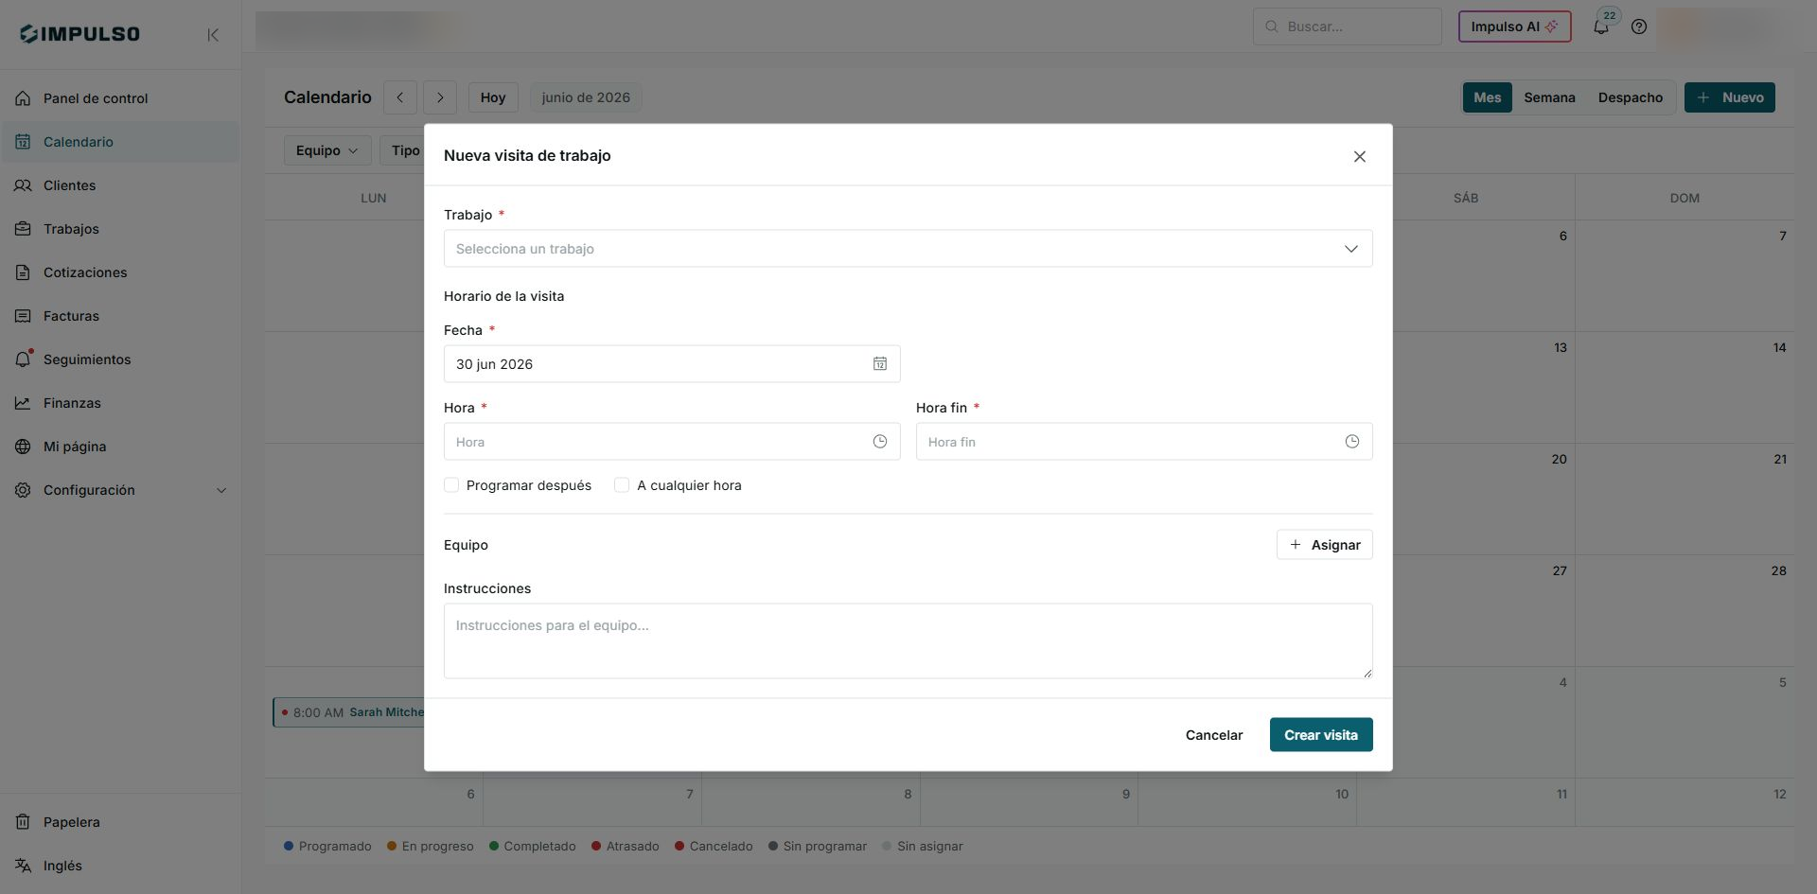Image resolution: width=1817 pixels, height=894 pixels.
Task: Click the calendar icon in Fecha field
Action: tap(880, 364)
